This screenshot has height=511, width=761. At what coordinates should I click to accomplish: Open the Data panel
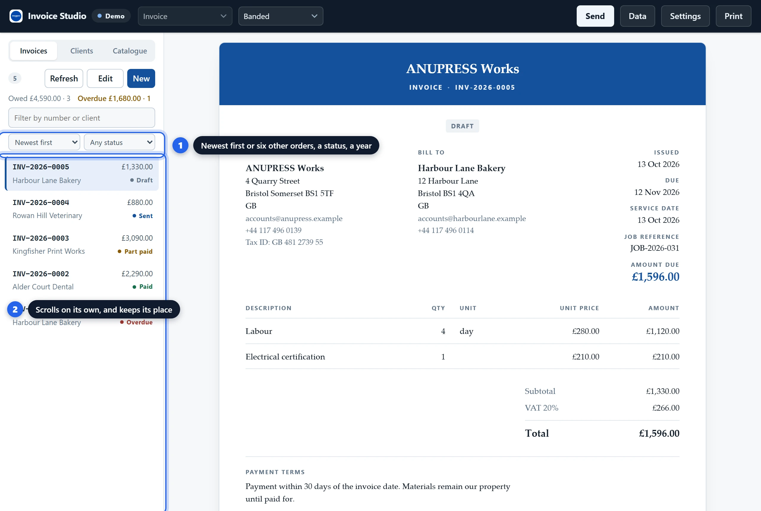pos(637,16)
